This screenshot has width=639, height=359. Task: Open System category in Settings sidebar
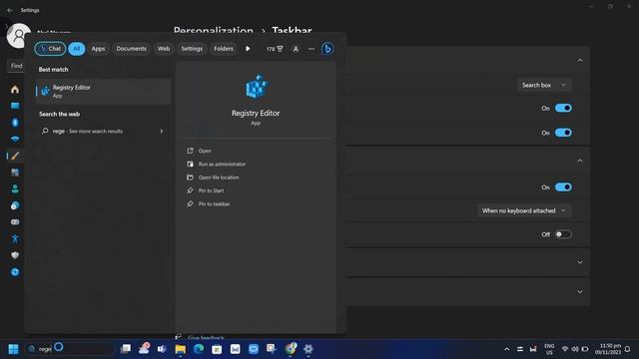[15, 106]
